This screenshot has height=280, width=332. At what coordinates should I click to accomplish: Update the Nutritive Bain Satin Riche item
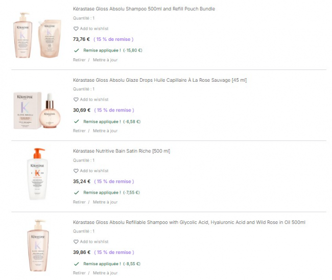tap(105, 202)
